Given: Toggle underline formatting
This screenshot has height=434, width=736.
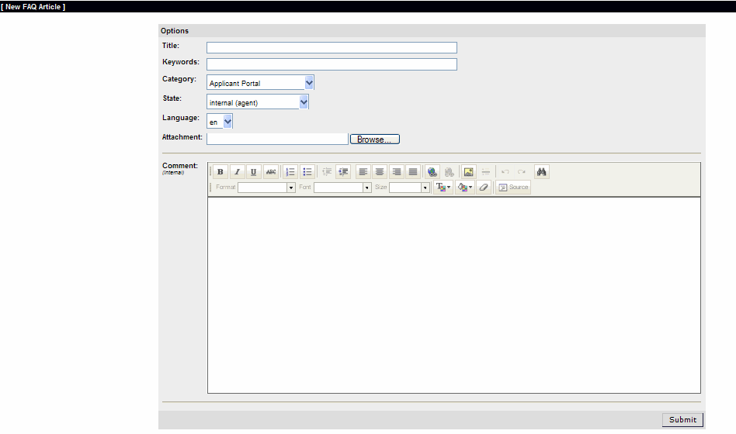Looking at the screenshot, I should coord(253,172).
